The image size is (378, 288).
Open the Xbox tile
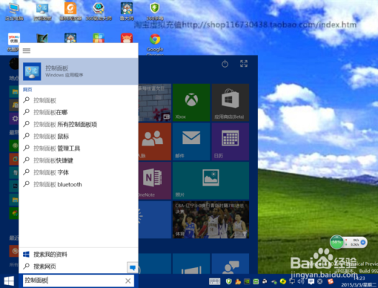pyautogui.click(x=192, y=102)
